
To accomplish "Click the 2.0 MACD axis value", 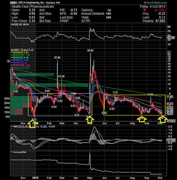I will pos(170,127).
